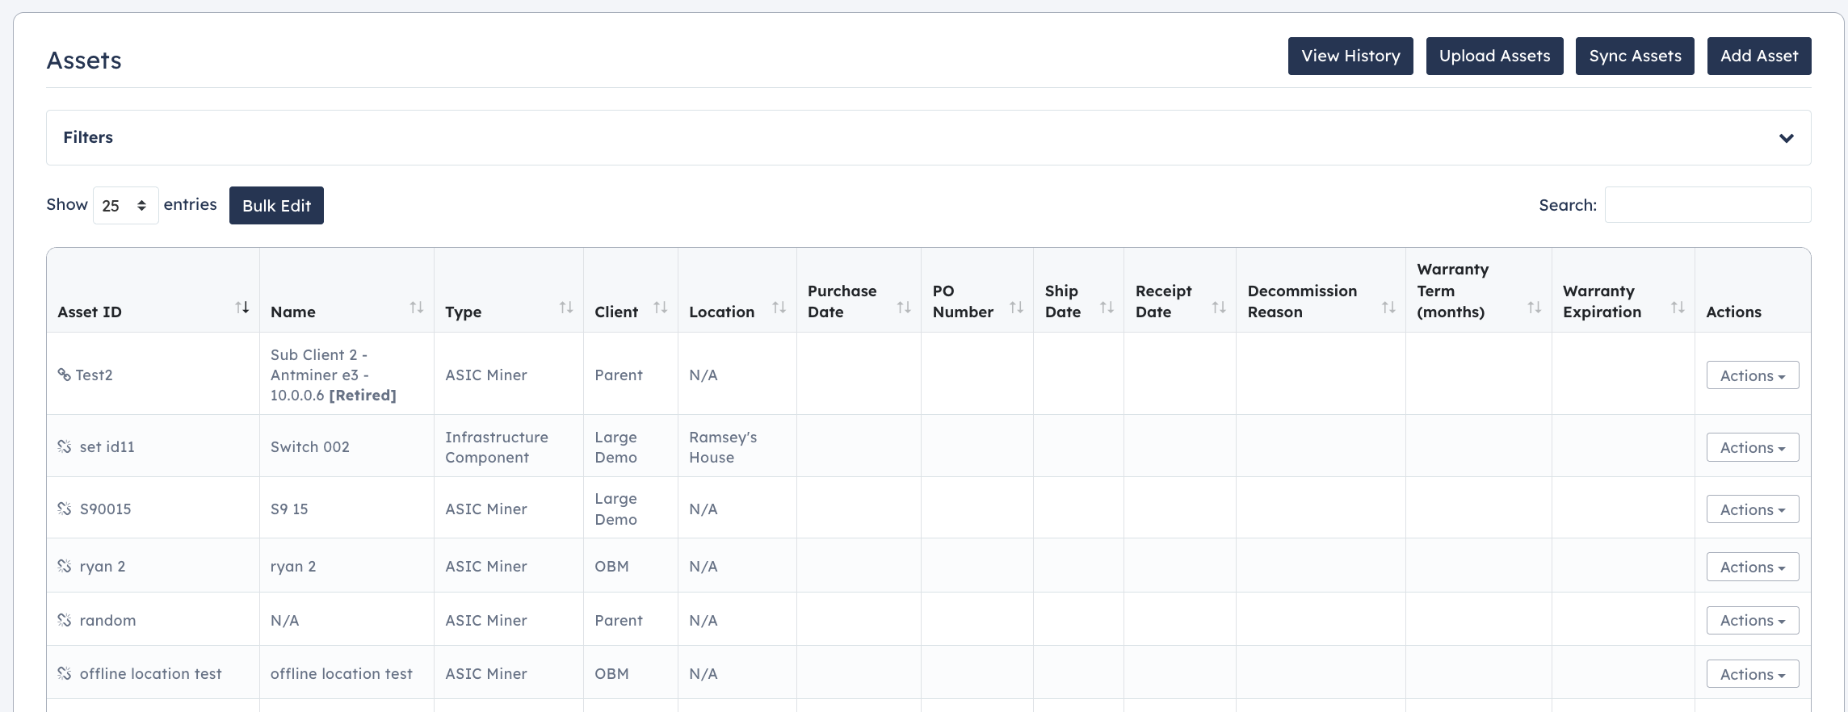
Task: Open Actions dropdown for ryan 2 row
Action: click(x=1753, y=567)
